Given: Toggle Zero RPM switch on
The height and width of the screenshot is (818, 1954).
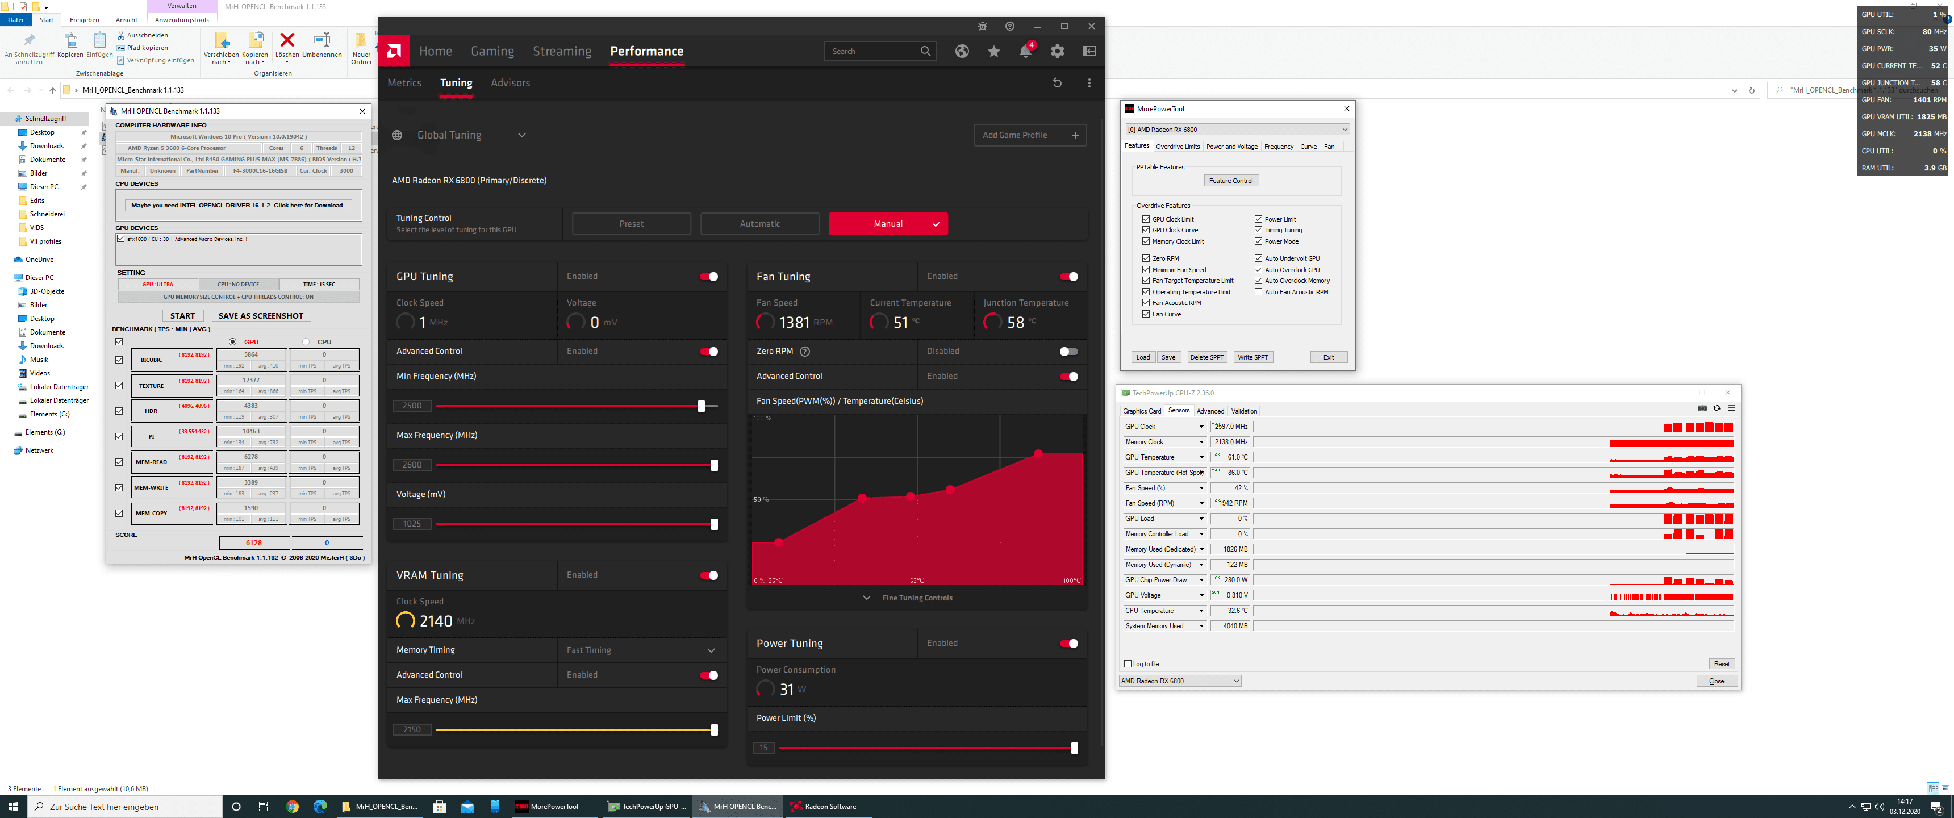Looking at the screenshot, I should 1068,351.
